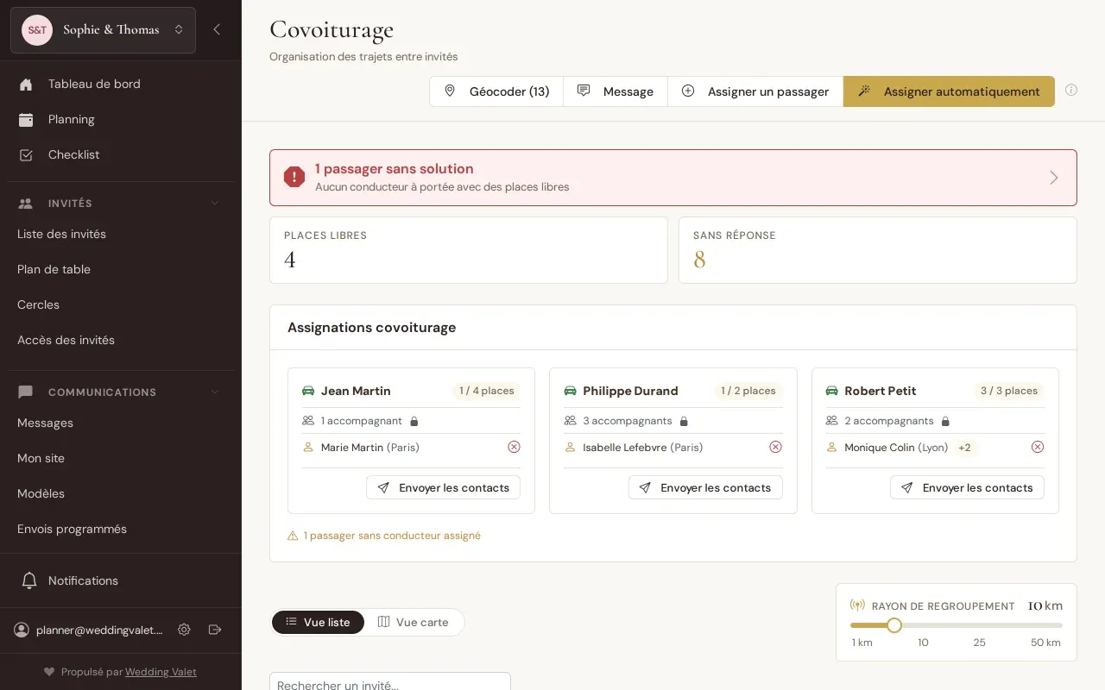1105x690 pixels.
Task: Send contacts for Robert Petit's car
Action: point(967,487)
